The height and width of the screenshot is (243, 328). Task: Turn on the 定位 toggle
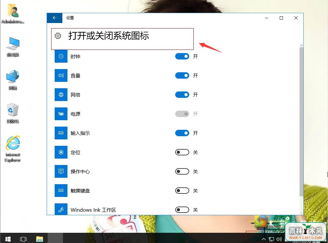pos(182,152)
